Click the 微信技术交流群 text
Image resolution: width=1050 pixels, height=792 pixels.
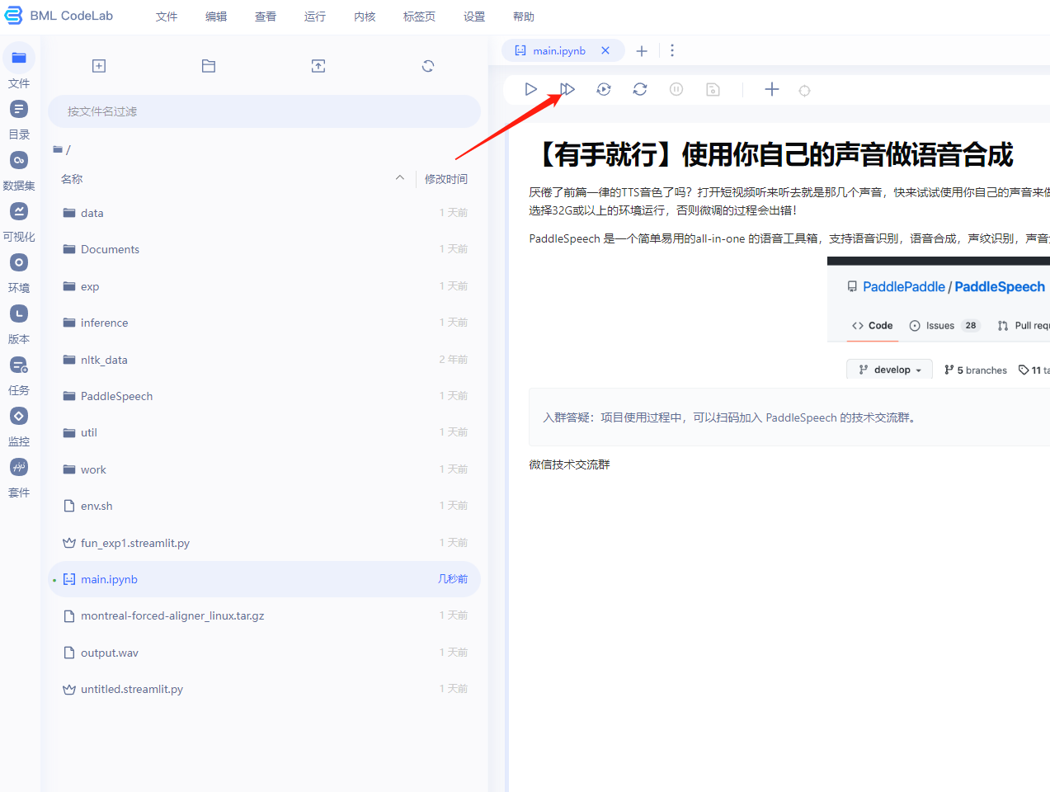569,464
